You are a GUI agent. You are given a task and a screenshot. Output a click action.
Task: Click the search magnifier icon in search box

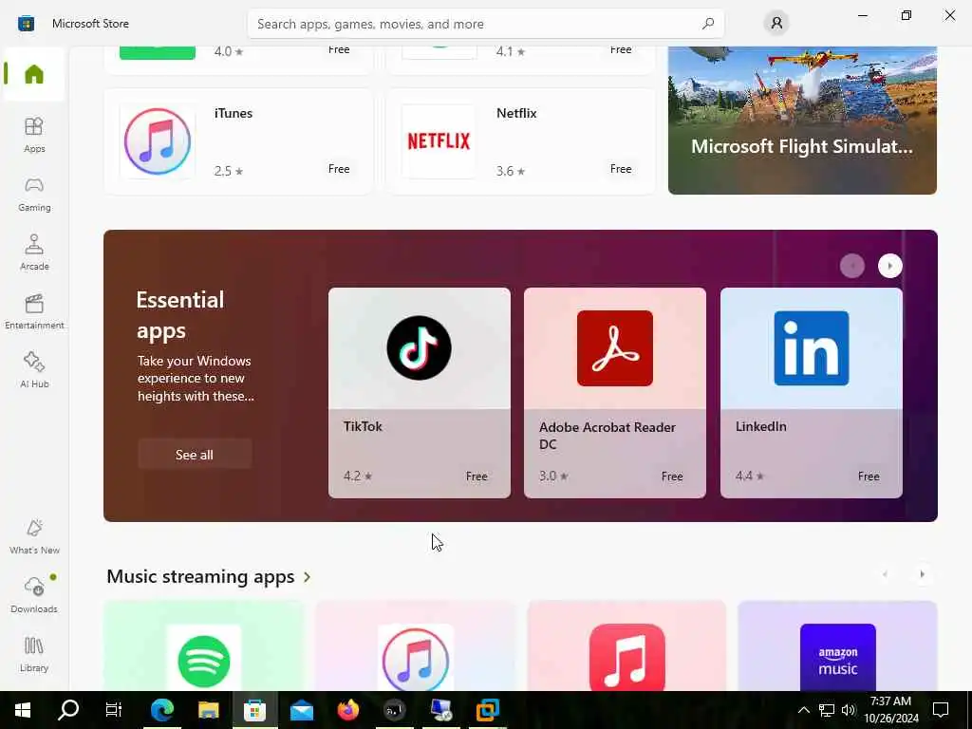click(708, 24)
